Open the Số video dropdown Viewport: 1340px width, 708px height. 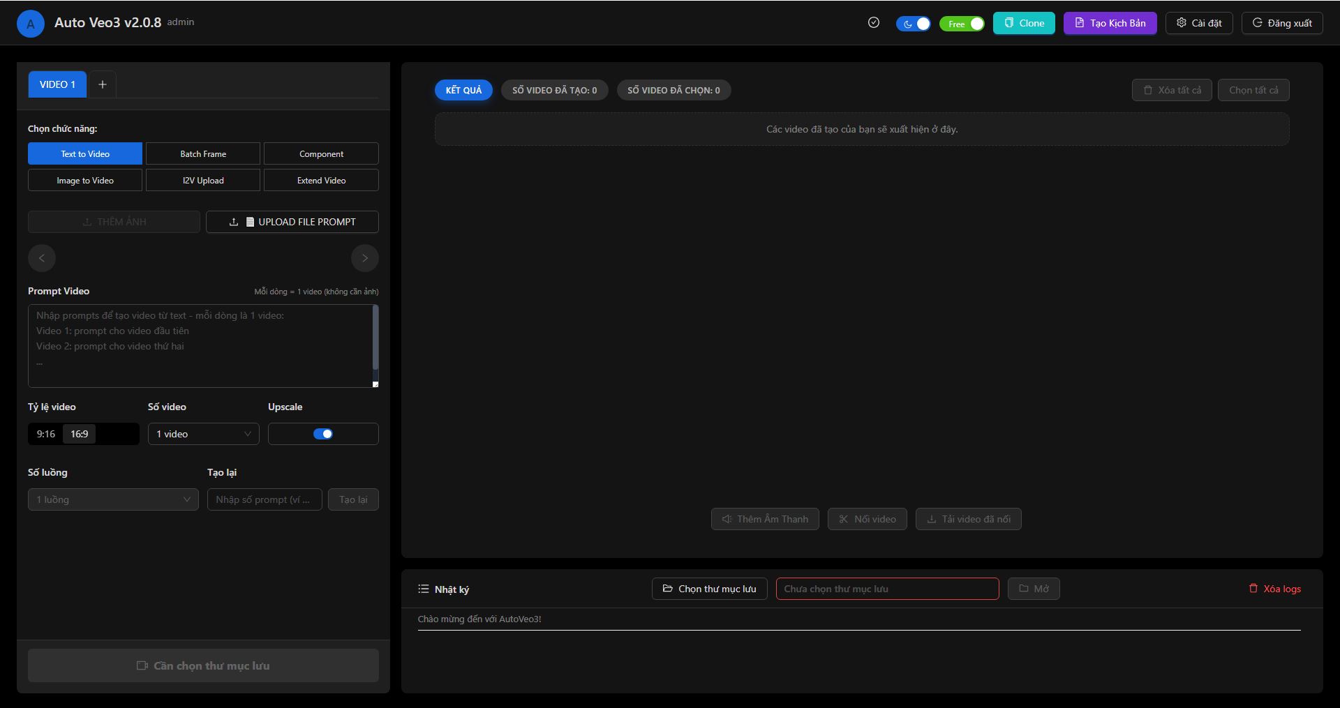[203, 433]
